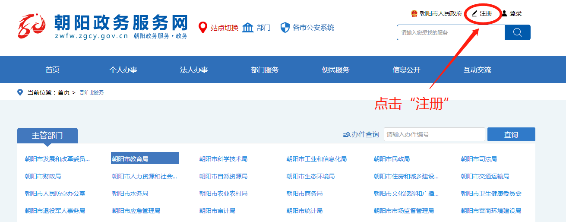566x222 pixels.
Task: Select 朝阳市水务局 department
Action: point(130,193)
